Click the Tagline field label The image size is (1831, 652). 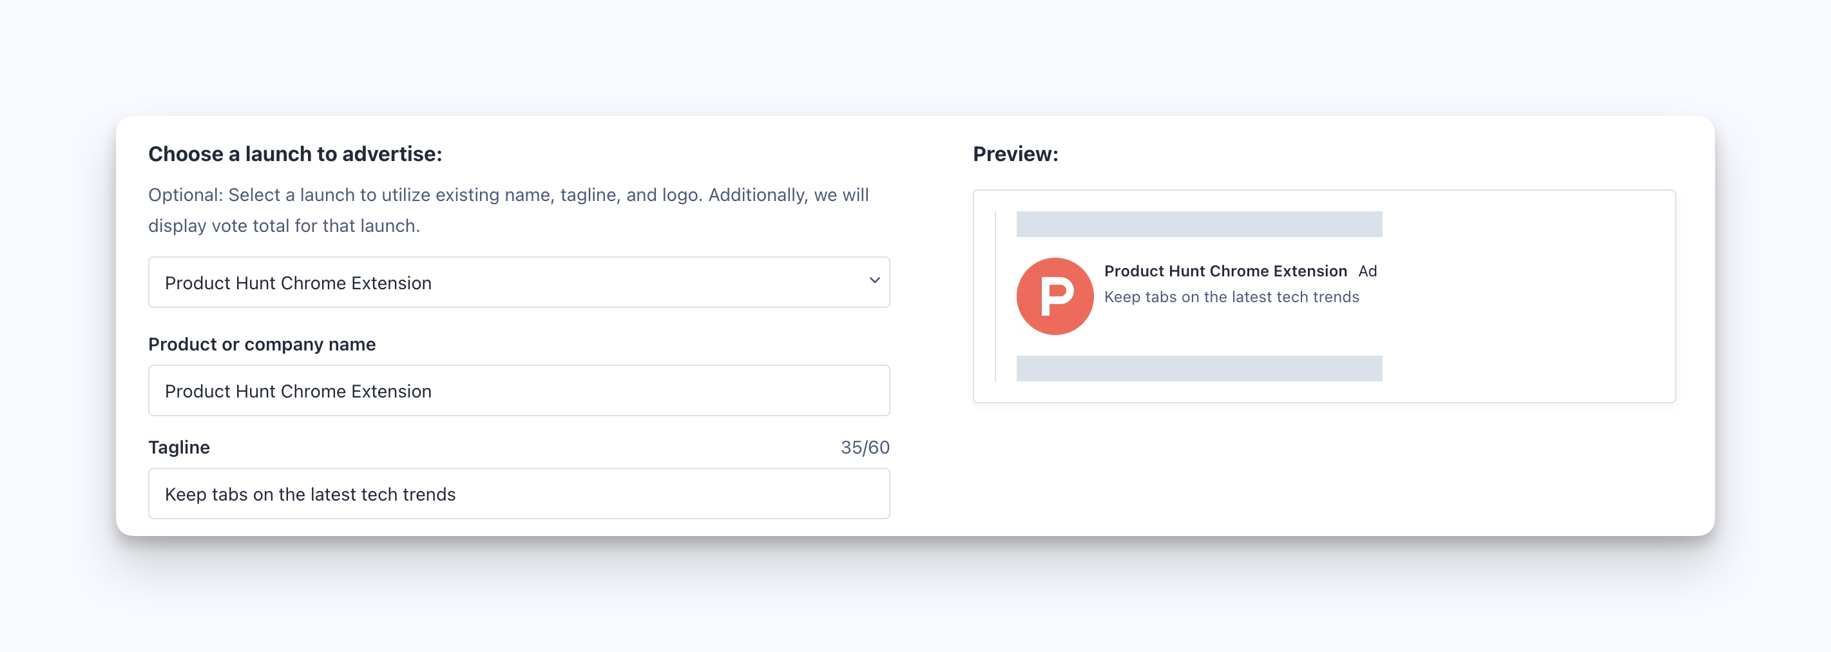(x=179, y=447)
